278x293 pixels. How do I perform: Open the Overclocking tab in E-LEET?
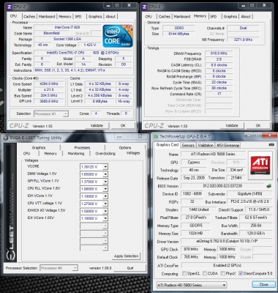[x=105, y=154]
